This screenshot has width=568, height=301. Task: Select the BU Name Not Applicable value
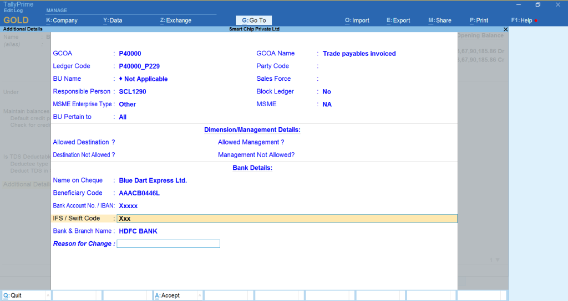point(145,79)
